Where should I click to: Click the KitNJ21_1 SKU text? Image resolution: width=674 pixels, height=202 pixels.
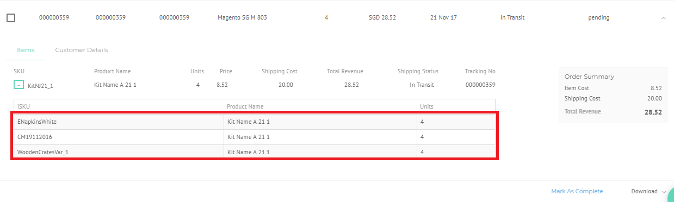(40, 85)
